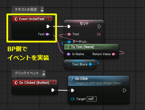Click the red delegate pin on Event OnSetText
This screenshot has height=110, width=145.
tap(50, 19)
